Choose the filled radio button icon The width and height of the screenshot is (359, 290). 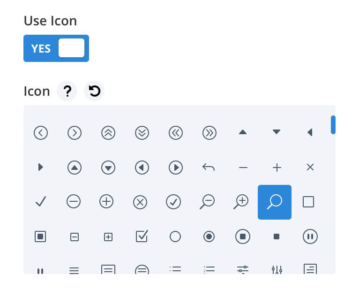(209, 237)
